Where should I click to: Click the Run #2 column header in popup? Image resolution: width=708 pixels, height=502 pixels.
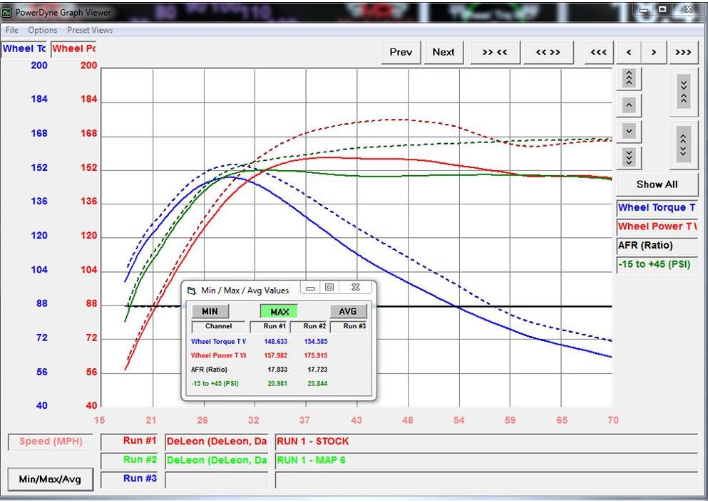(x=309, y=326)
